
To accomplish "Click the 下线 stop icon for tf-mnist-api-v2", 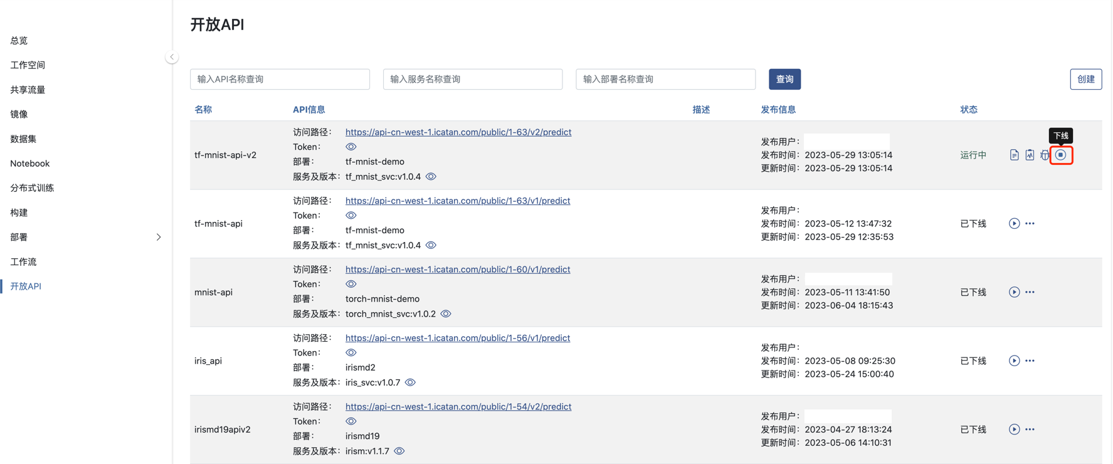I will [1060, 155].
